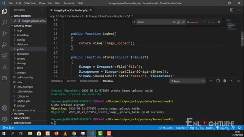Image resolution: width=244 pixels, height=137 pixels.
Task: Open notifications bell in status bar
Action: point(239,127)
